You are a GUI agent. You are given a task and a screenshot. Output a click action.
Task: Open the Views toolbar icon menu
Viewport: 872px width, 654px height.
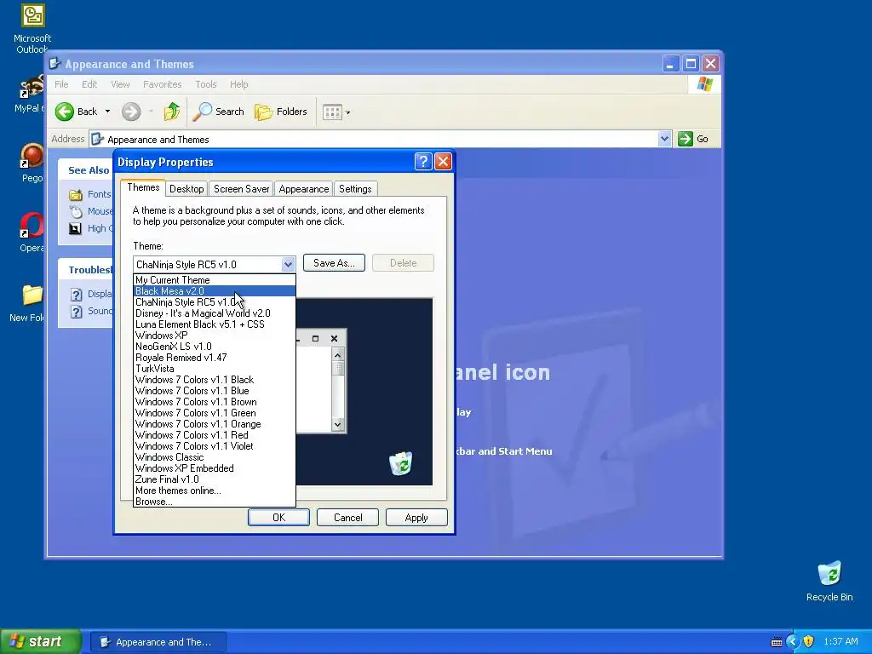click(x=332, y=112)
